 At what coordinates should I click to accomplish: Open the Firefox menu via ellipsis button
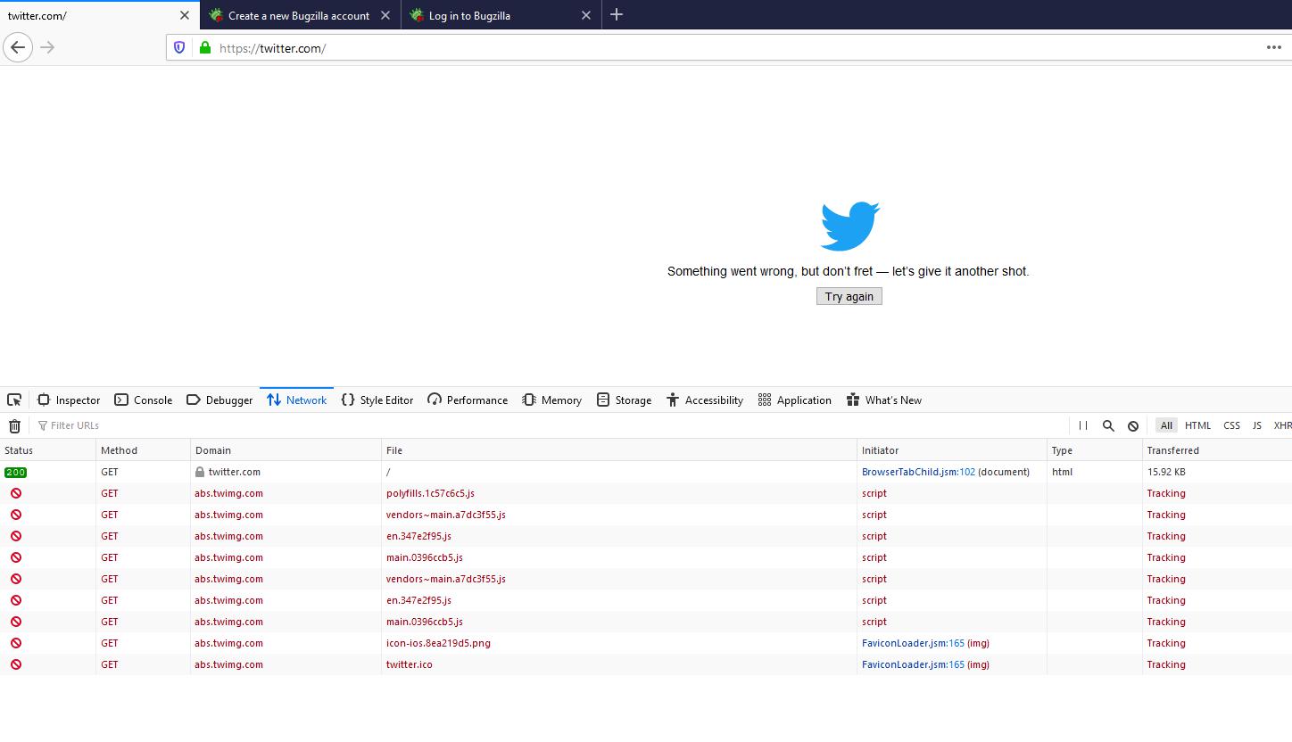click(x=1274, y=47)
